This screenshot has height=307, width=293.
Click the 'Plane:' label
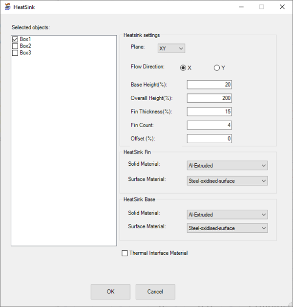pos(138,47)
